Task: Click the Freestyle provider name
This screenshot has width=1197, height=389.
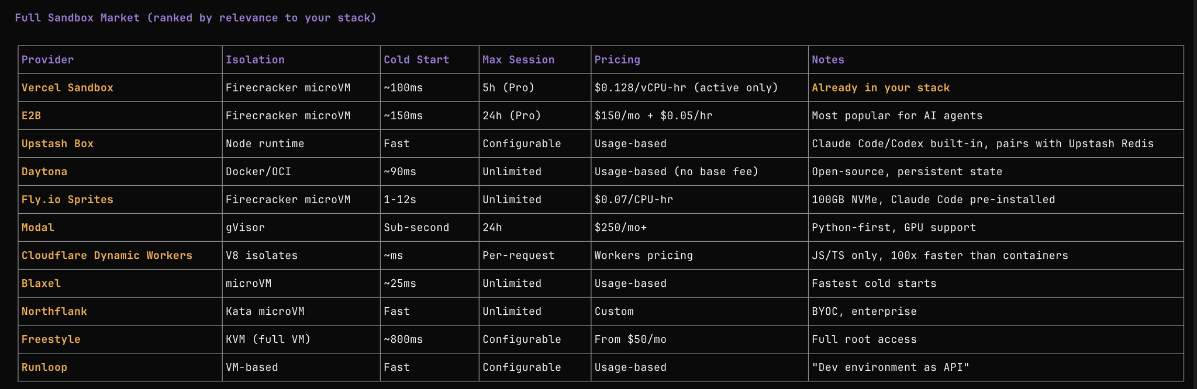Action: (x=51, y=340)
